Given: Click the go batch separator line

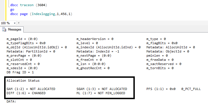Looking at the screenshot, I should (x=12, y=10).
